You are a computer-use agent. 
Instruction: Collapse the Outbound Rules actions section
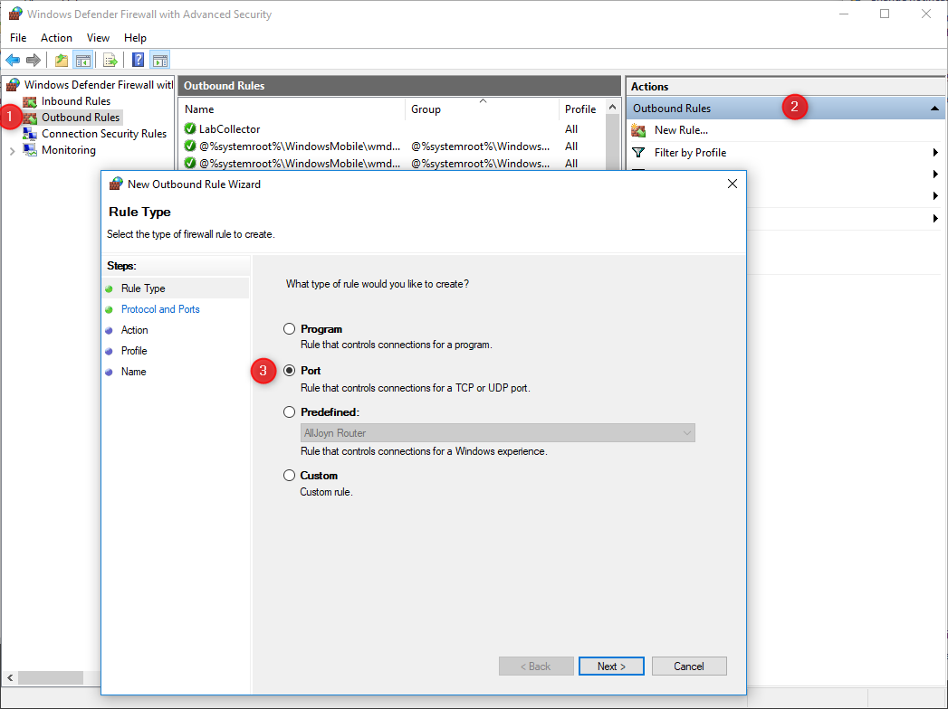tap(934, 109)
